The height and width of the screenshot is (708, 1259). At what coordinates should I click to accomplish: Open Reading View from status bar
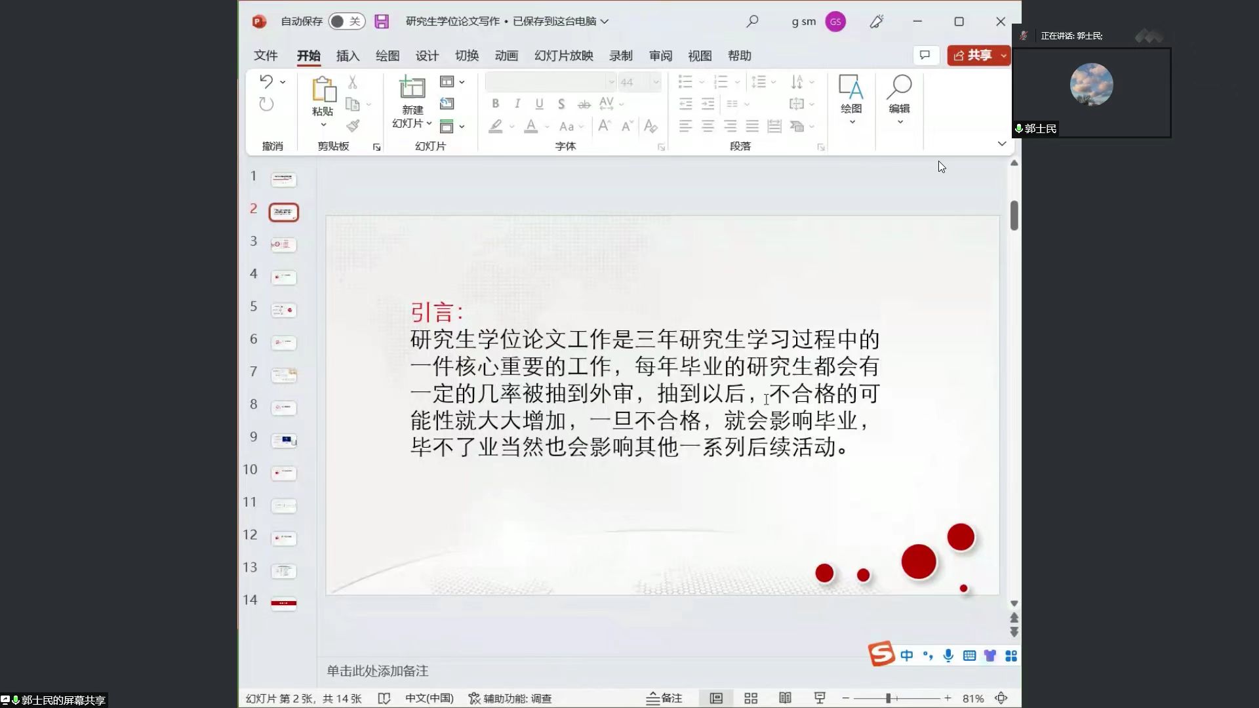coord(785,698)
